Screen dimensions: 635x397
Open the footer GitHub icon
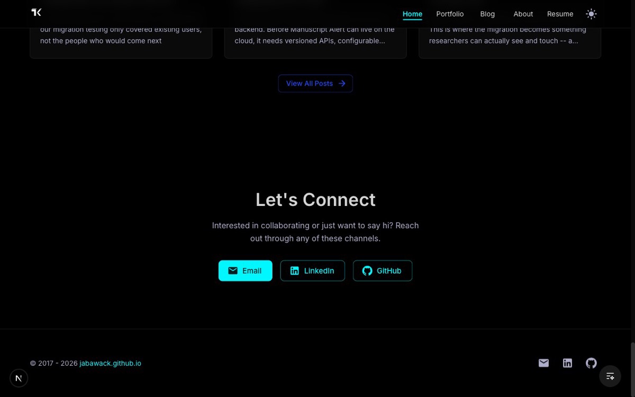coord(591,363)
